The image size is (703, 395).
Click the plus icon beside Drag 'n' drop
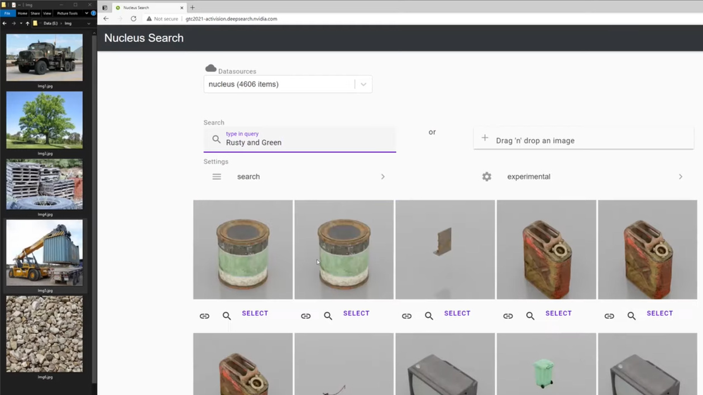coord(485,138)
